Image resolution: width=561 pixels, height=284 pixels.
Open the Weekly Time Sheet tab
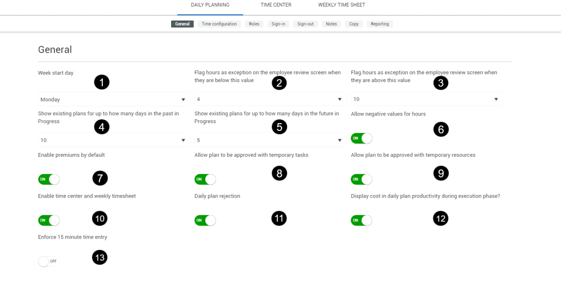(342, 5)
